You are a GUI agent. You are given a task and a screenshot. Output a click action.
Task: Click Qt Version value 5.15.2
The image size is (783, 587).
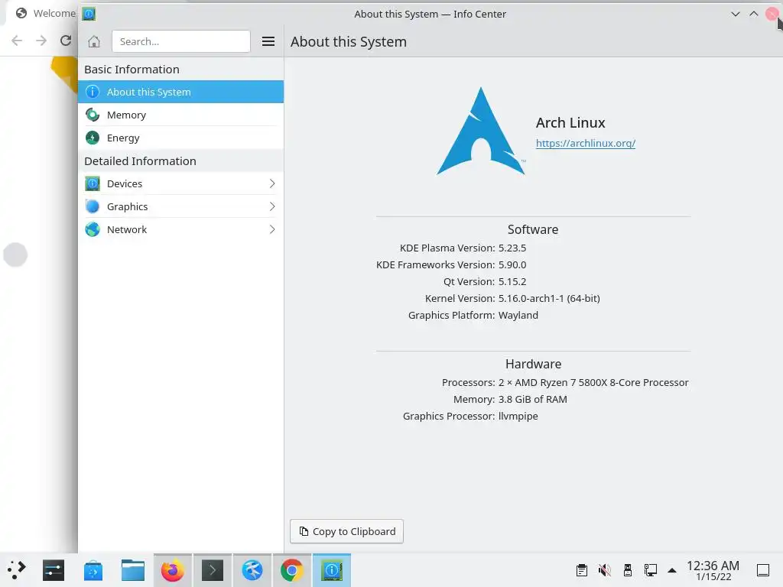(512, 282)
